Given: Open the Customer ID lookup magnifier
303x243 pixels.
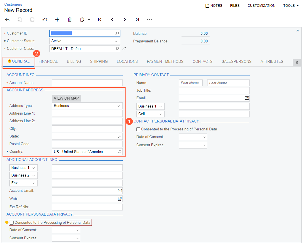Looking at the screenshot, I should (117, 33).
